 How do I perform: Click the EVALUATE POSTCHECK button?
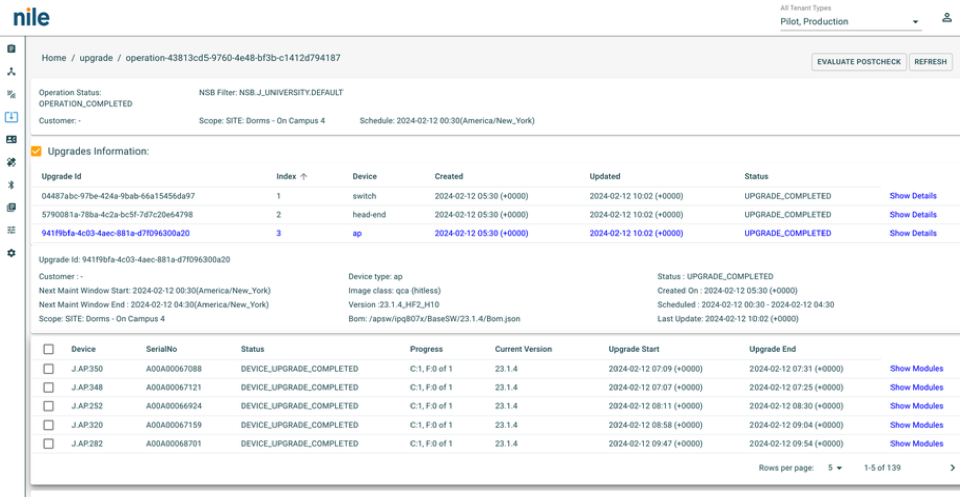tap(859, 62)
